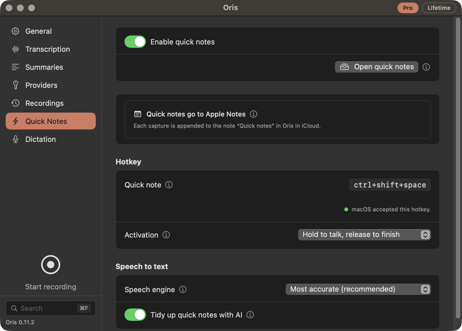462x331 pixels.
Task: Click the Open quick notes button
Action: [377, 67]
